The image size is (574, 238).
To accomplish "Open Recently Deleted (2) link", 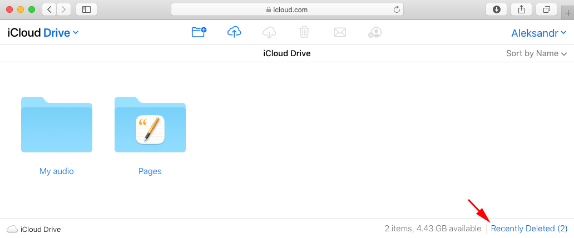I will (x=529, y=229).
